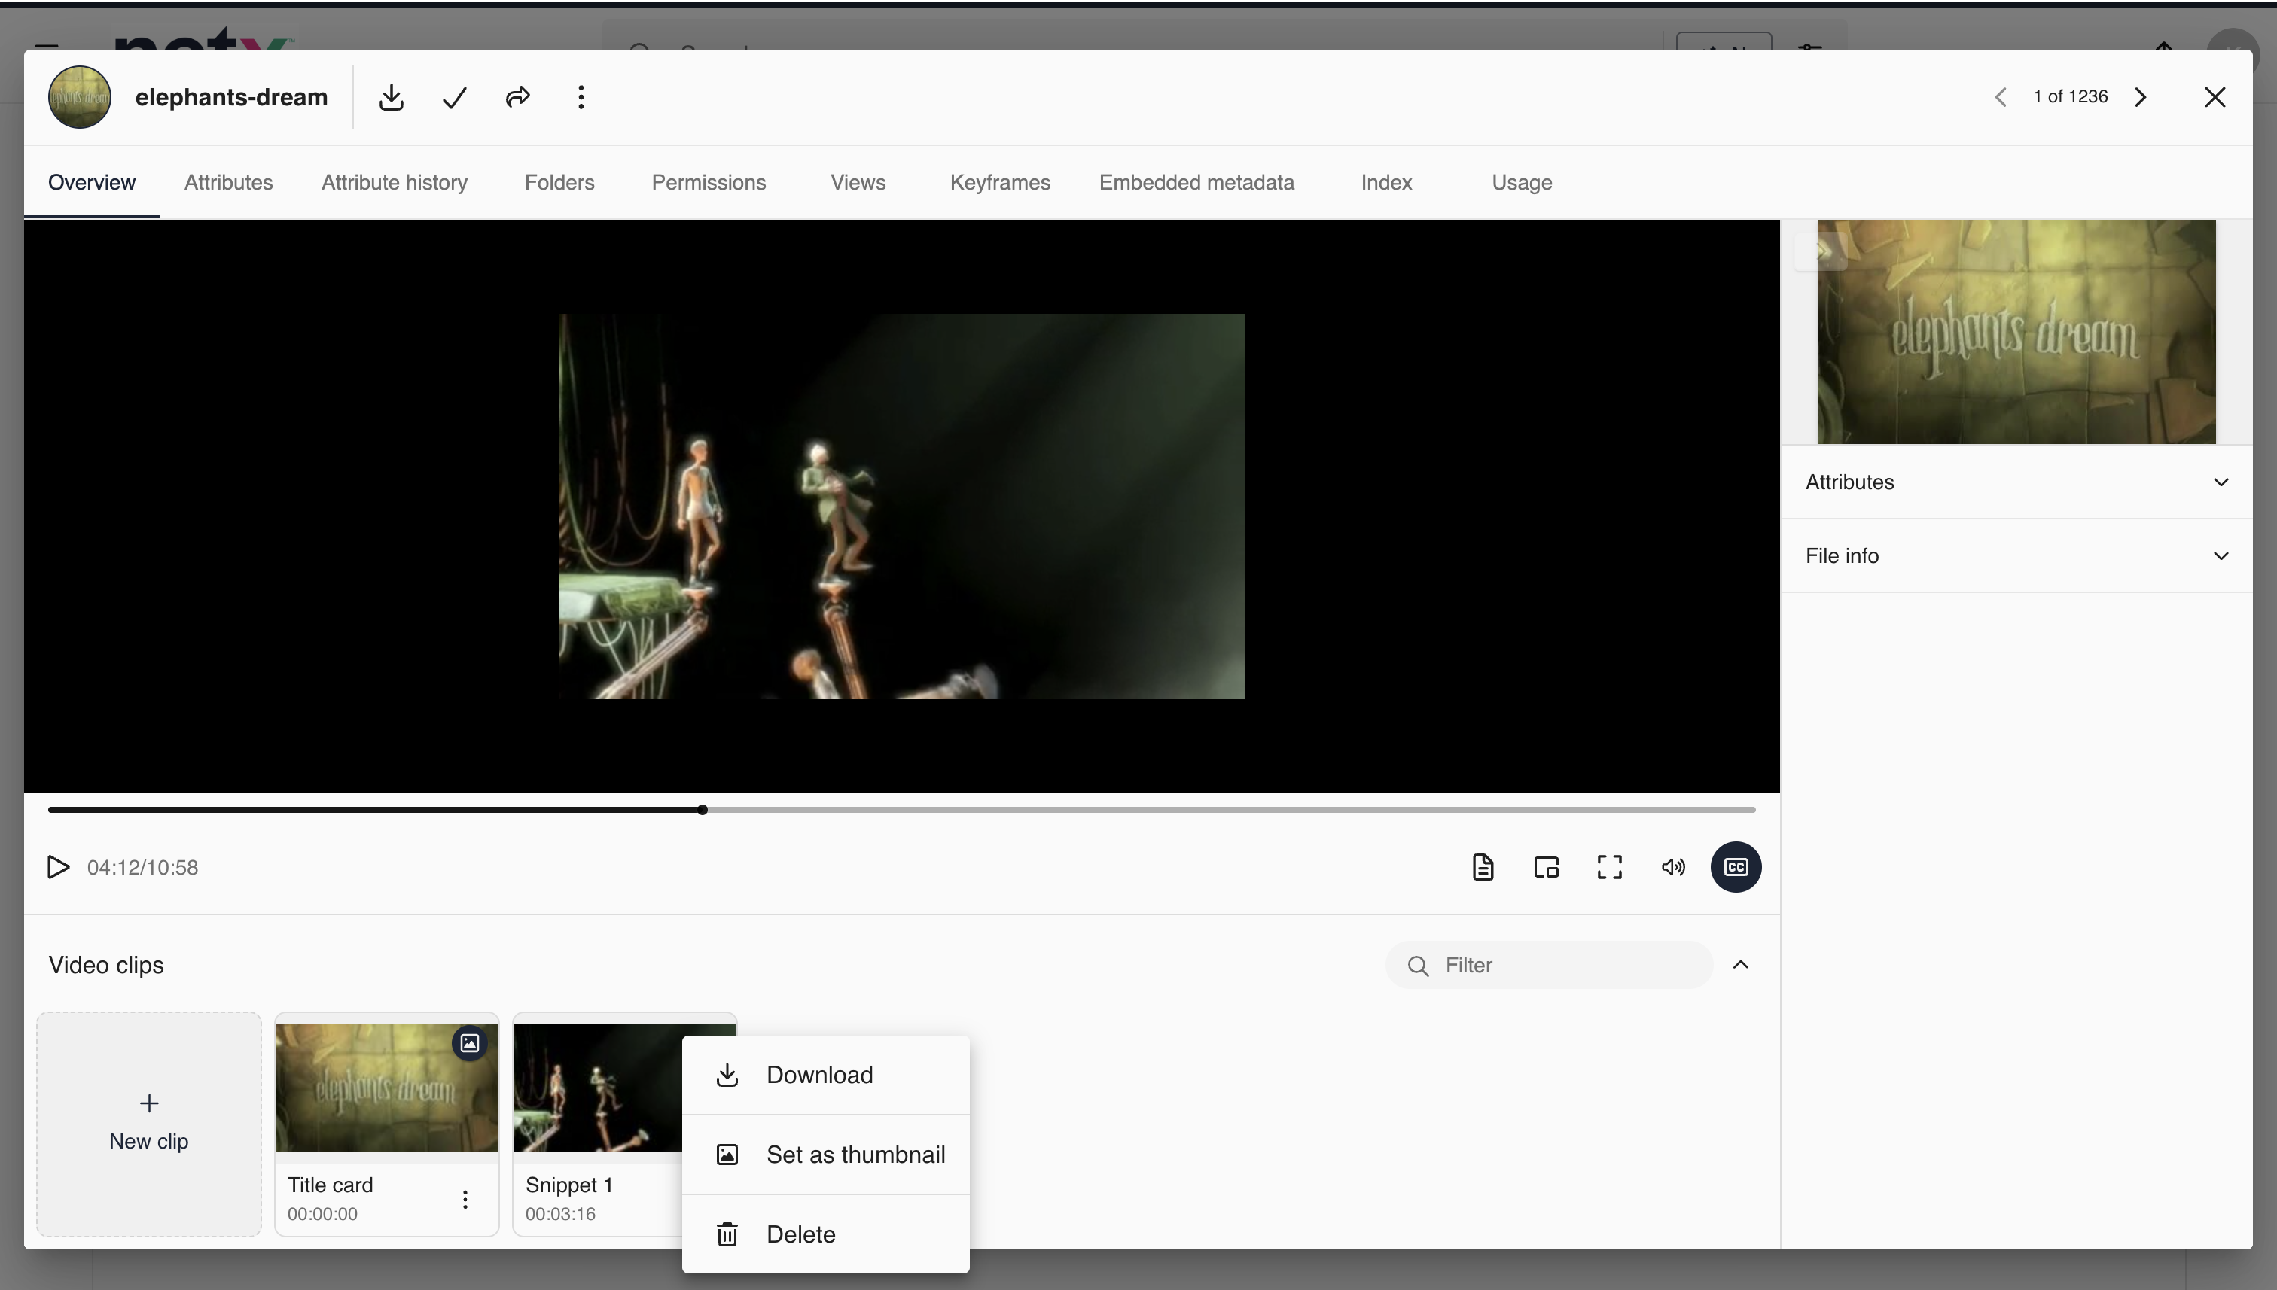
Task: Expand the File info section
Action: [x=2016, y=555]
